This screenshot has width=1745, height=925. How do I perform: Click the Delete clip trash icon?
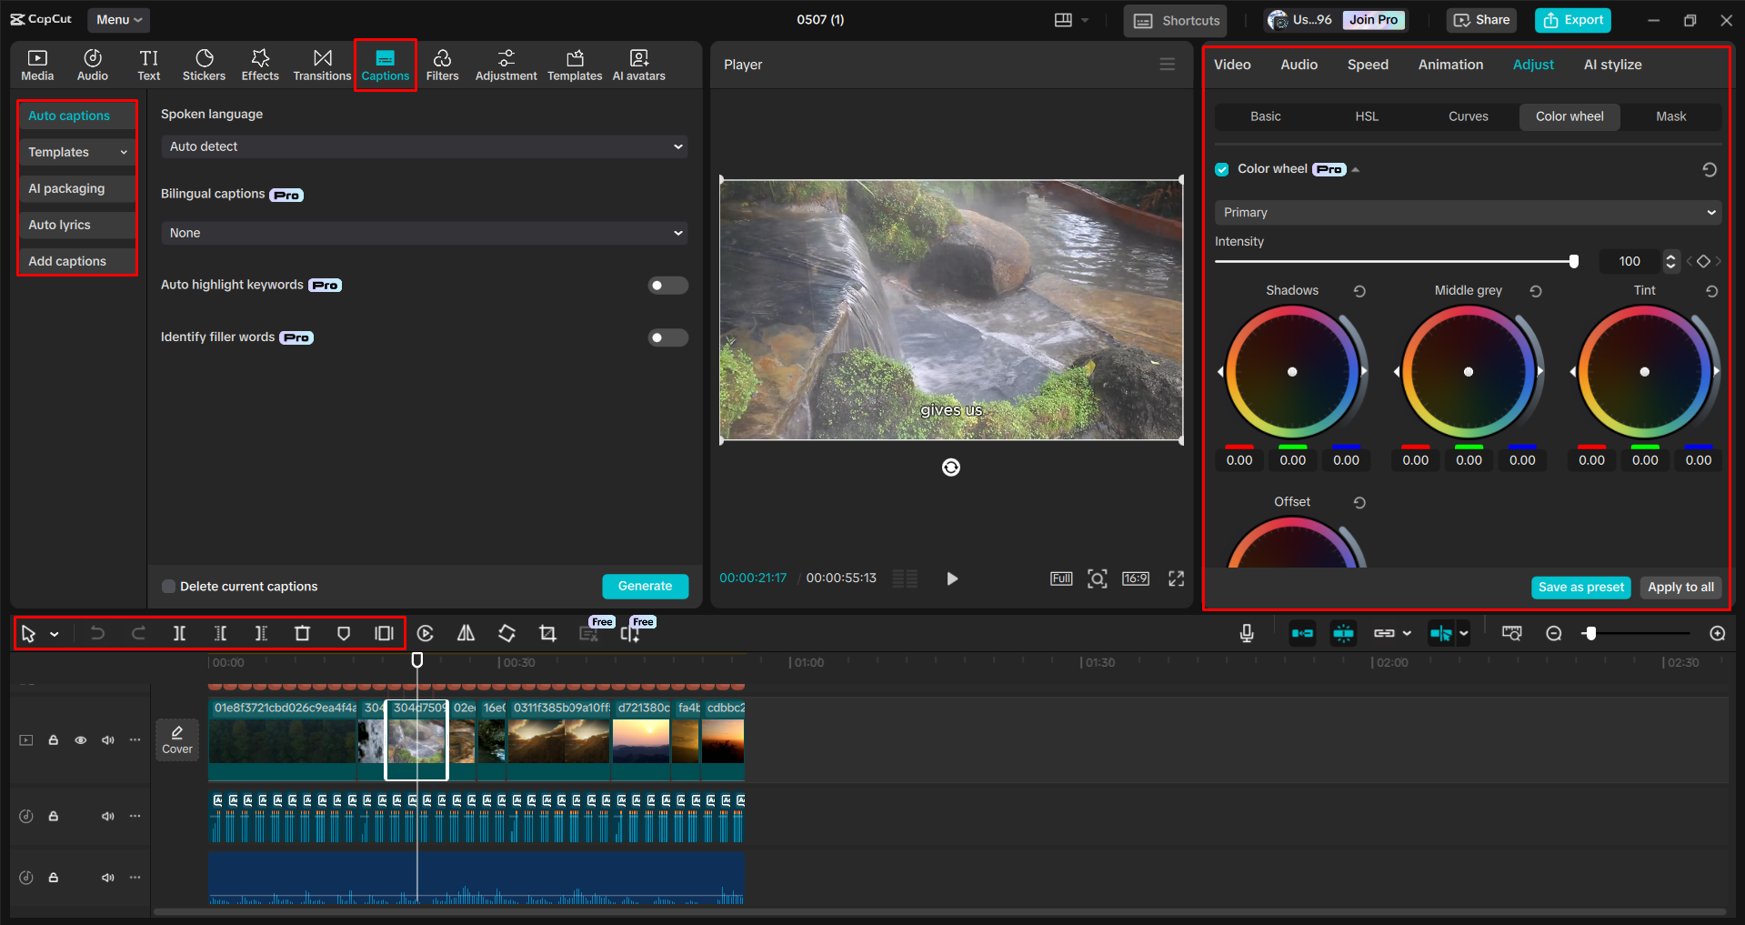coord(302,633)
